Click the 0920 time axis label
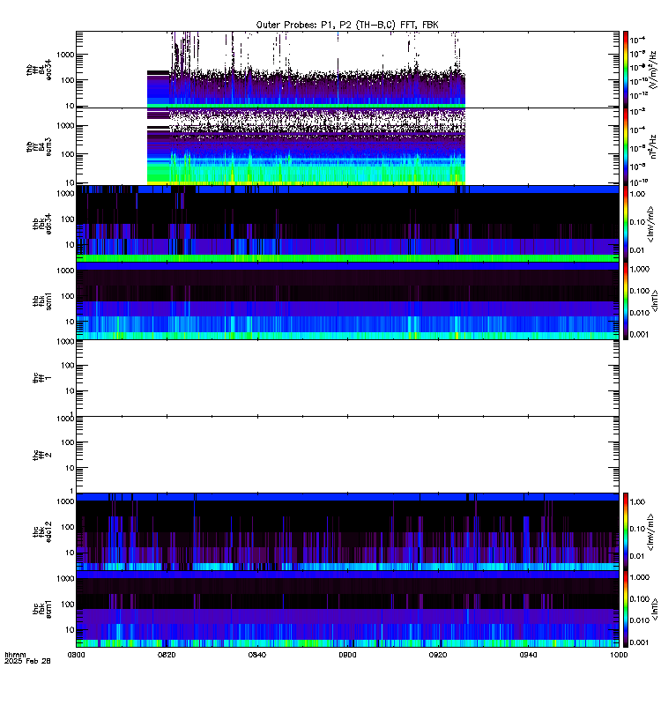The height and width of the screenshot is (705, 661). pos(438,655)
